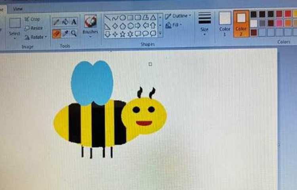297x190 pixels.
Task: Select the Magnifier tool
Action: point(74,34)
